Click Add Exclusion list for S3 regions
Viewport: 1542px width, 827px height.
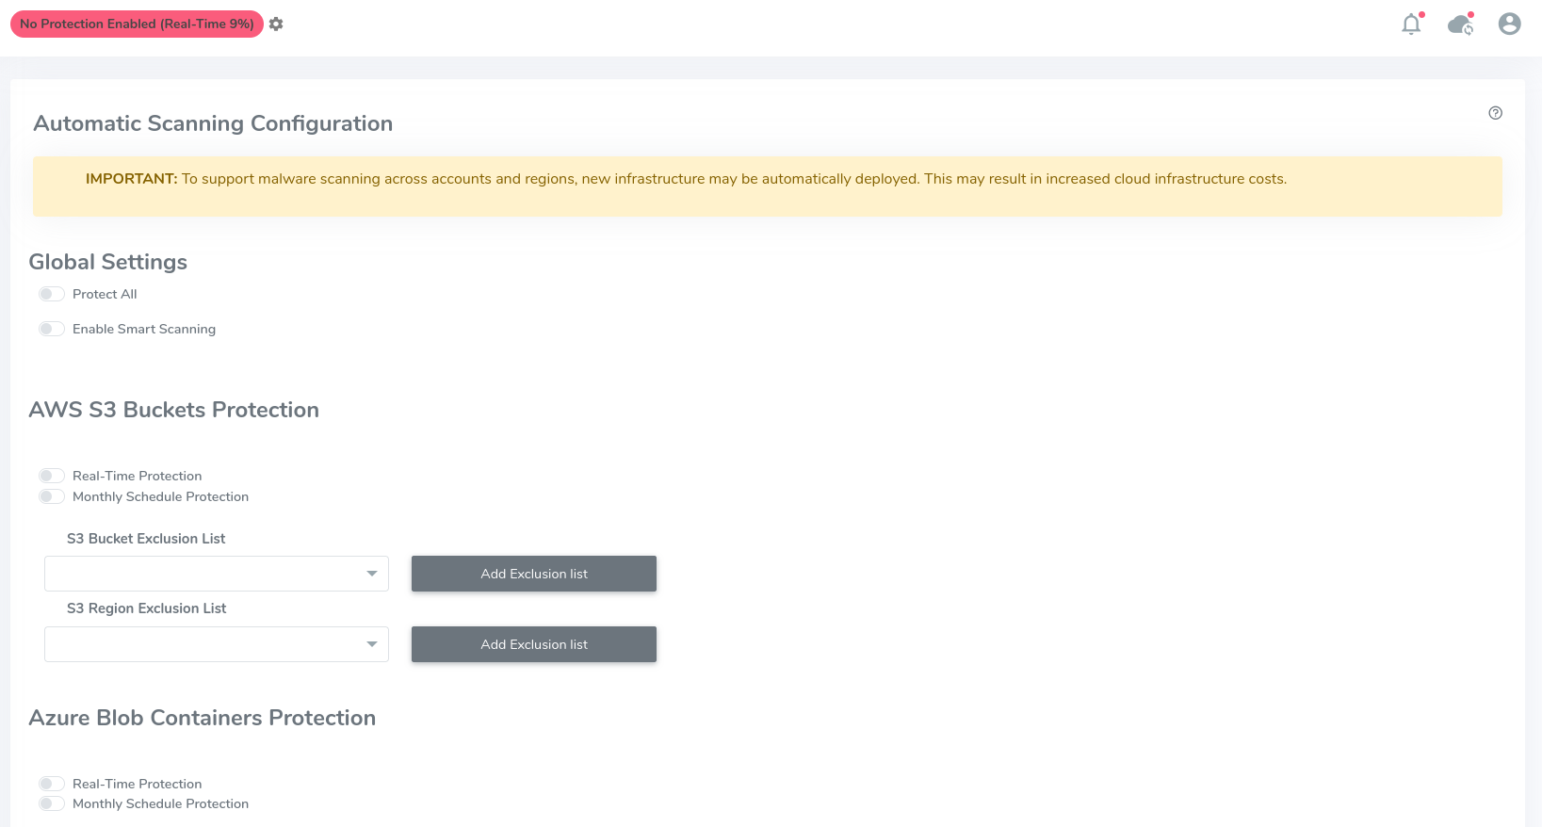(534, 644)
